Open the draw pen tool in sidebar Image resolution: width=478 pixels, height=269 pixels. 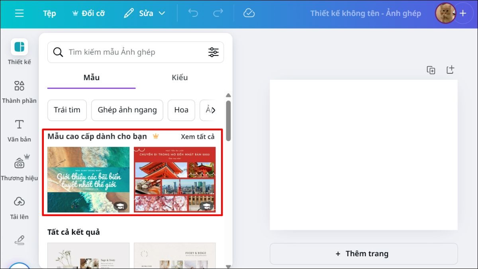click(19, 240)
